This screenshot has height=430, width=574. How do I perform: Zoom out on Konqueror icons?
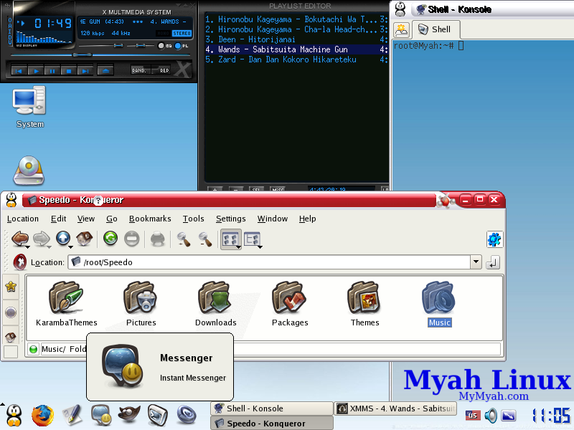pyautogui.click(x=205, y=239)
